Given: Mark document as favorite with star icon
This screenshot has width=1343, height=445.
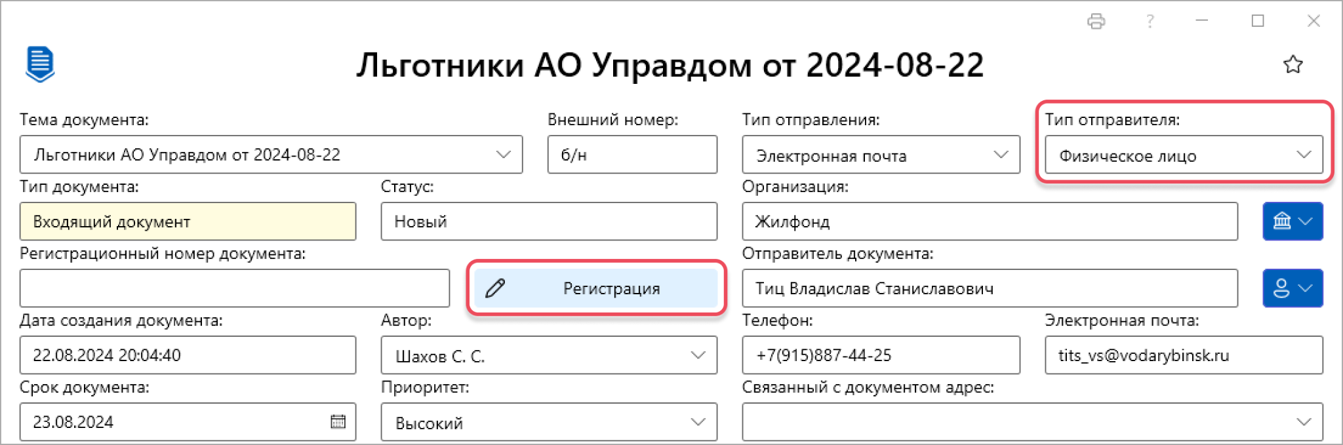Looking at the screenshot, I should tap(1293, 65).
